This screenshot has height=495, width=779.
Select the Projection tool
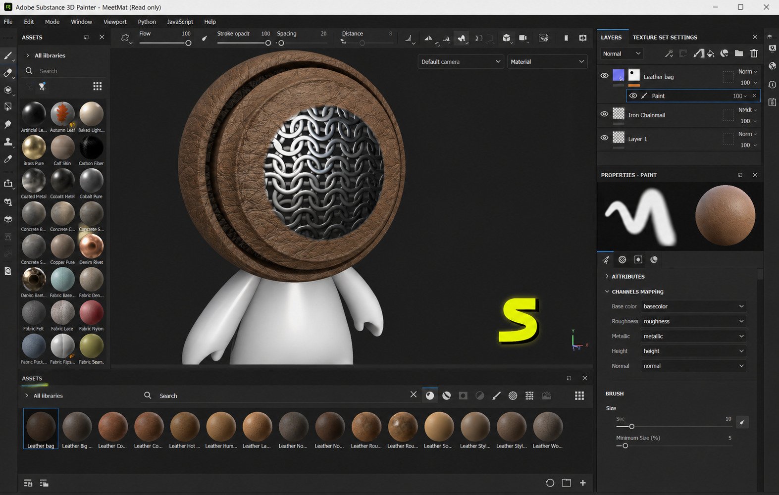(8, 90)
